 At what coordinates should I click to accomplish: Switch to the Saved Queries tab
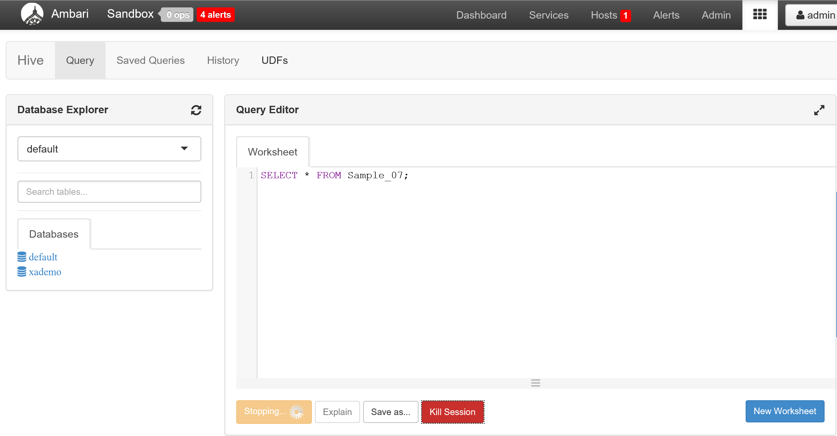pyautogui.click(x=150, y=60)
